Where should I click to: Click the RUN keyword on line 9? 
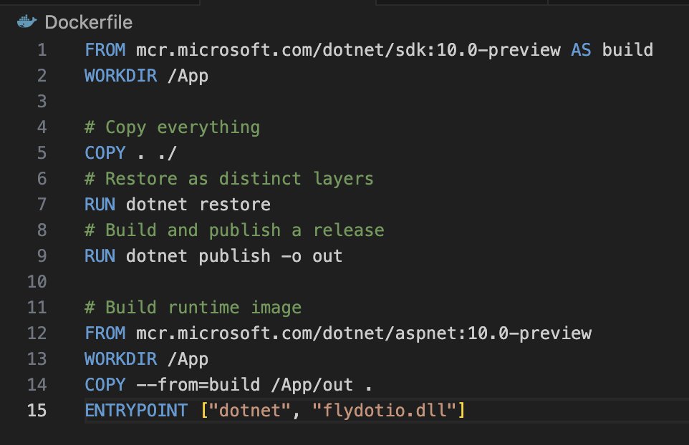click(100, 256)
